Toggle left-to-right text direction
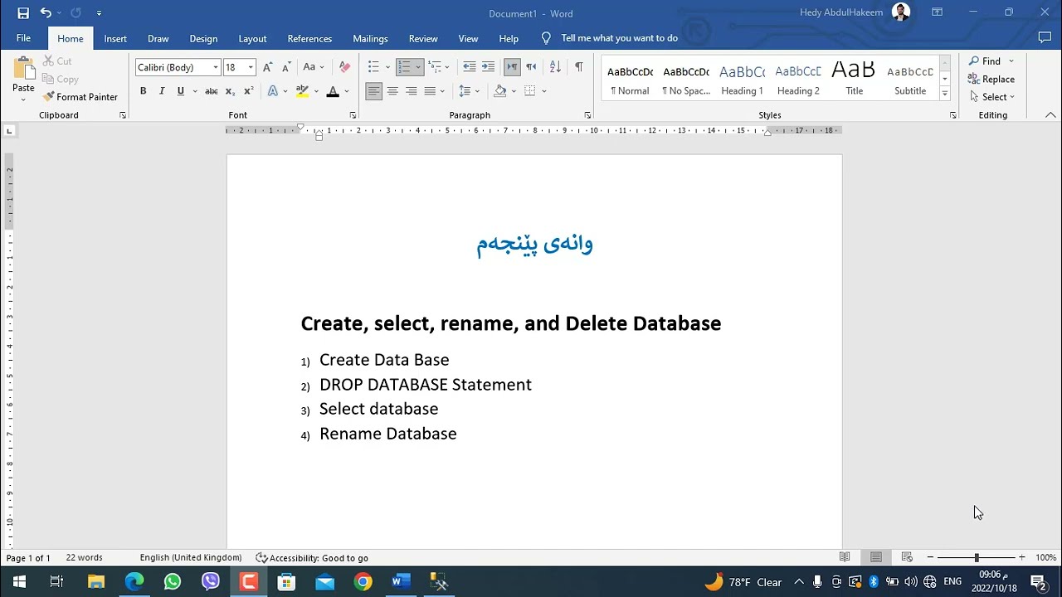This screenshot has height=597, width=1062. 512,67
